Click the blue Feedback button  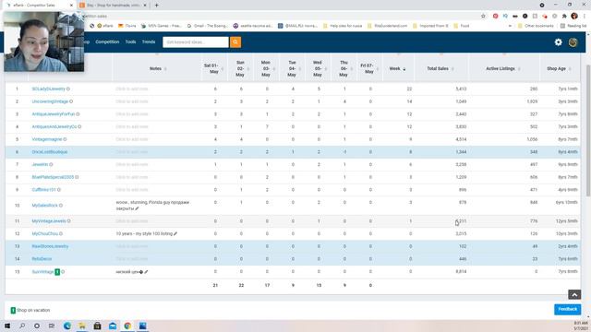pos(567,309)
